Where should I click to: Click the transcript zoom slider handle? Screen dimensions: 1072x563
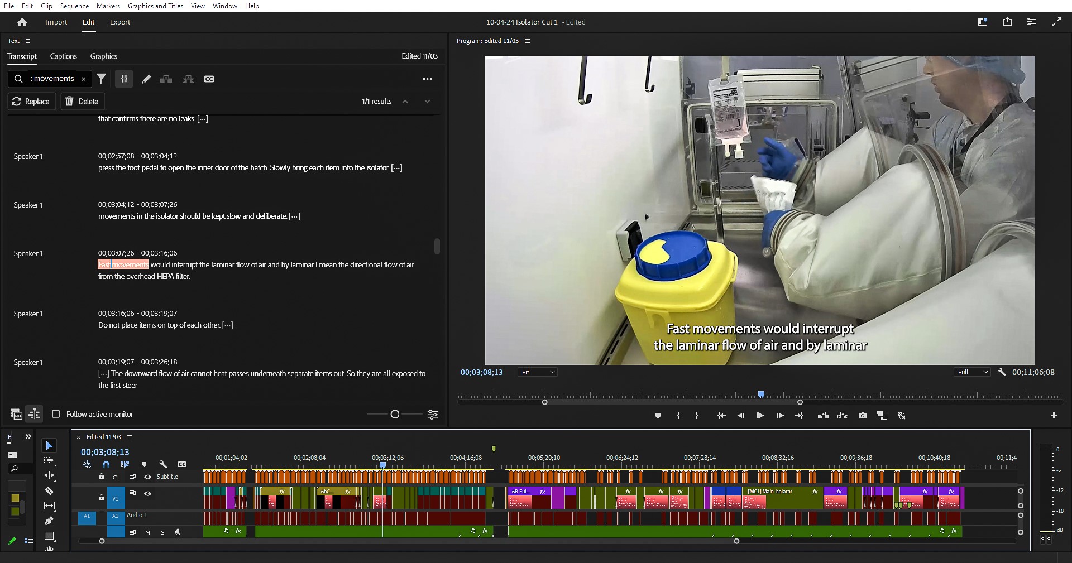pyautogui.click(x=395, y=414)
